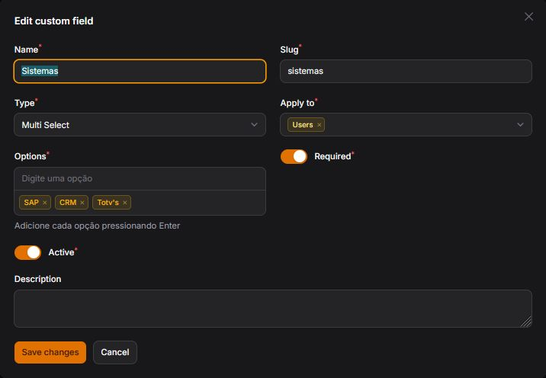Expand the Apply to selection box
The image size is (546, 378).
pos(419,125)
